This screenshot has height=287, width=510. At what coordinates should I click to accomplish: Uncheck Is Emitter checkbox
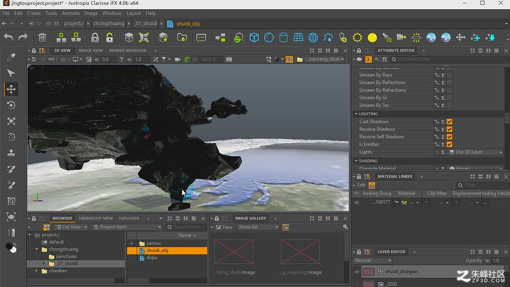[x=449, y=144]
